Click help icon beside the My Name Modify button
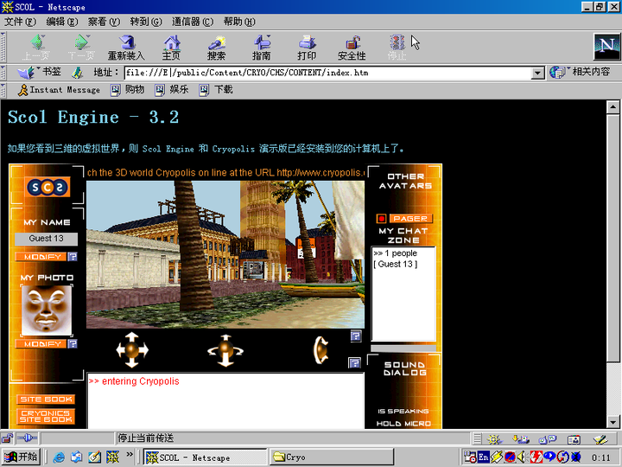Screen dimensions: 622x467 73,257
